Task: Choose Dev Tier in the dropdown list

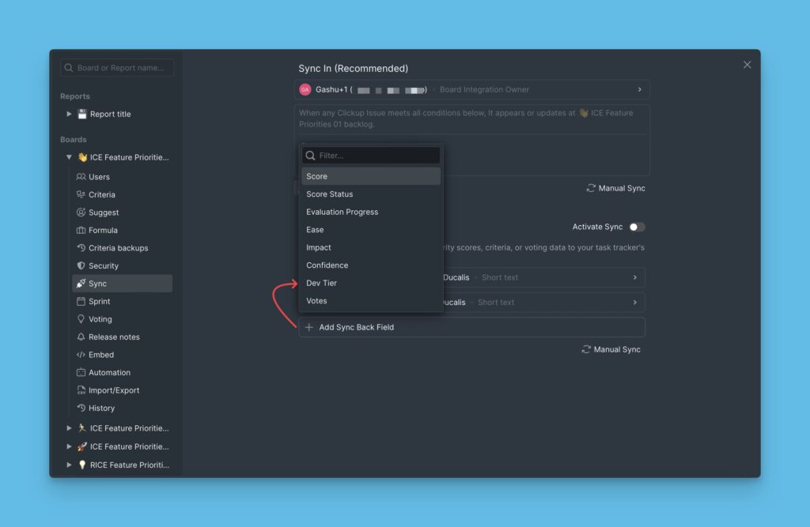Action: (x=370, y=282)
